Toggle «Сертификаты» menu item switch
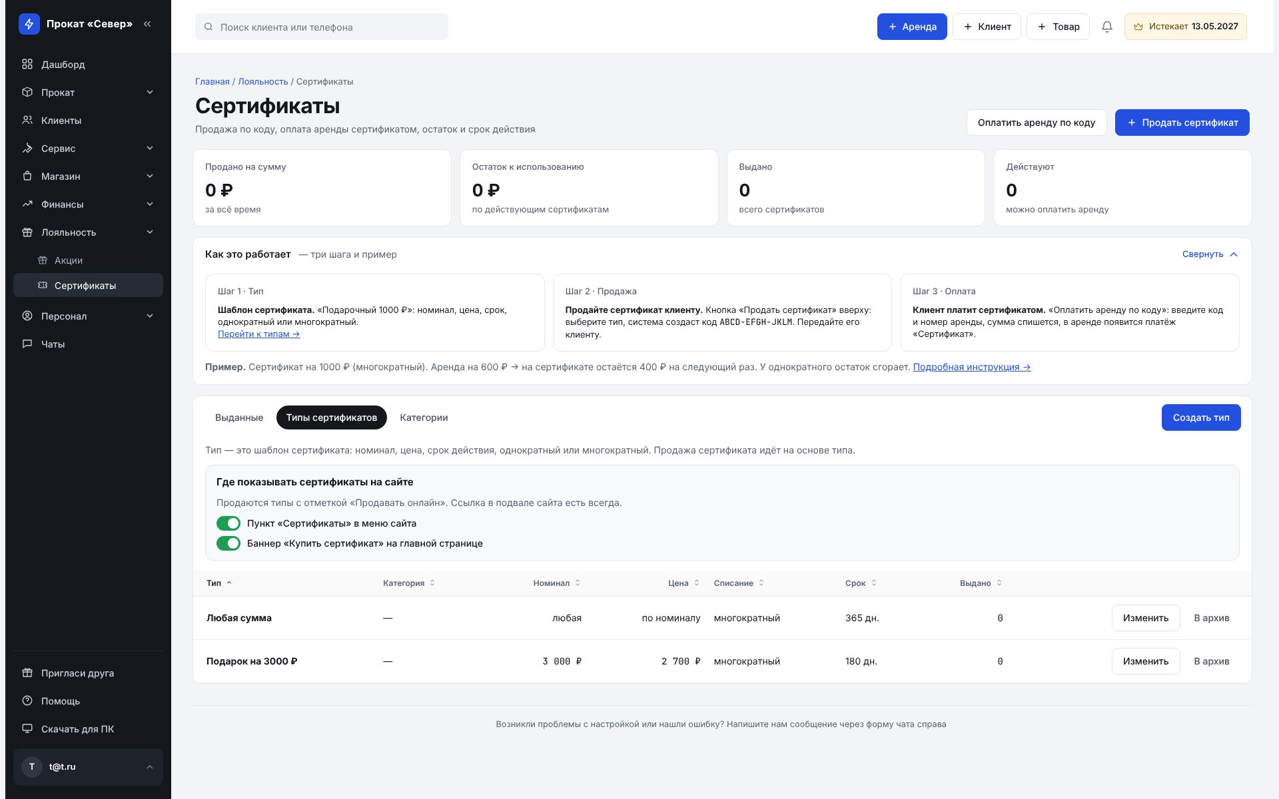 pos(228,523)
